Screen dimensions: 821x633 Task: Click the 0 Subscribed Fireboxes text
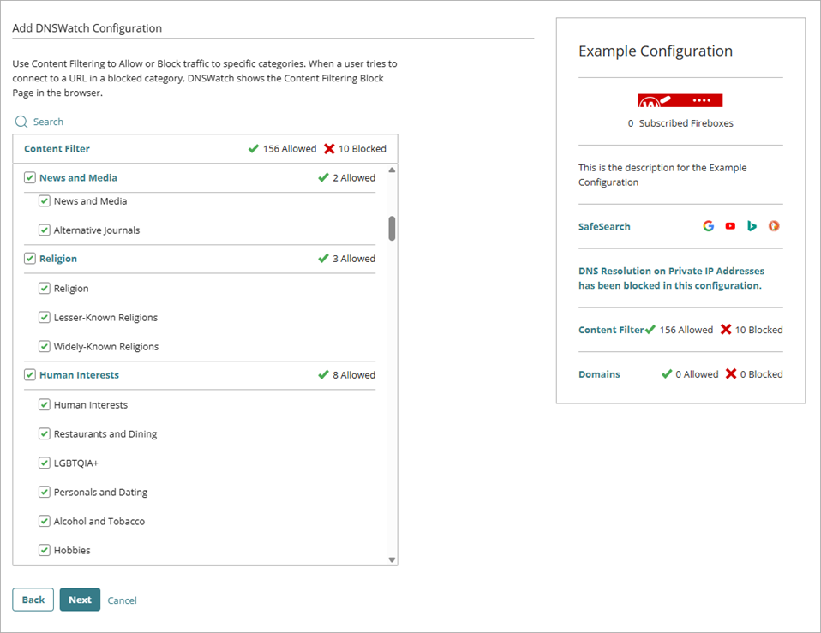pos(680,123)
